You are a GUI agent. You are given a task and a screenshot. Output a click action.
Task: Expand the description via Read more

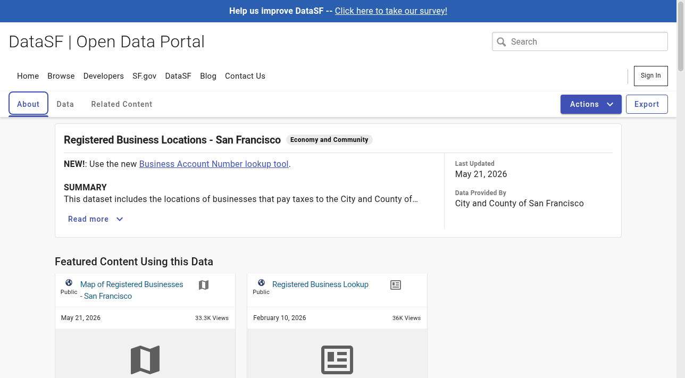coord(95,219)
